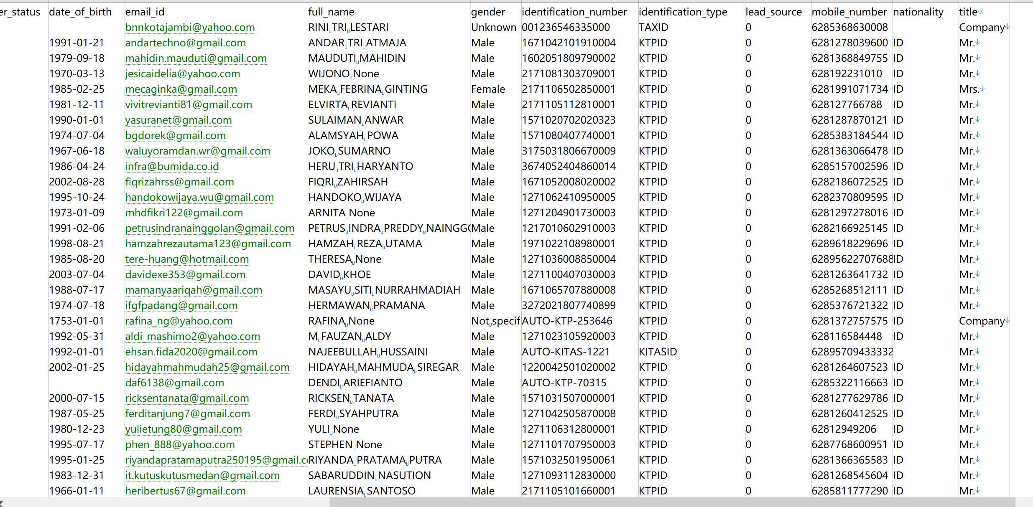Click the nationality column header
The image size is (1033, 507).
(918, 12)
